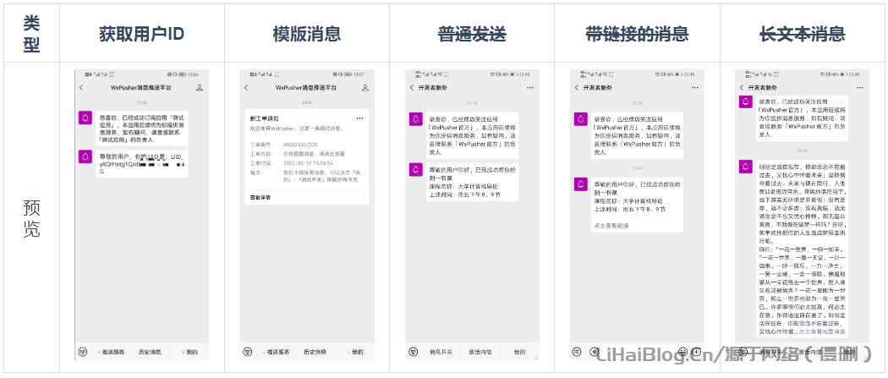Tap back arrow in 带链接的消息 phone screen
The width and height of the screenshot is (888, 378).
tap(577, 88)
